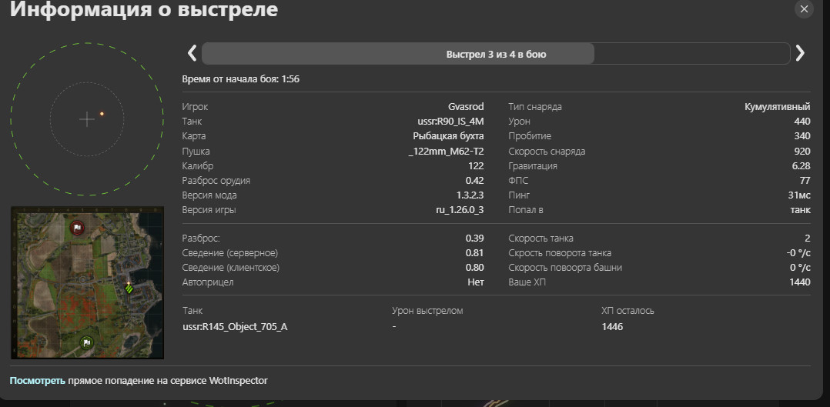This screenshot has width=830, height=407.
Task: Click the crosshair center of dispersion circle
Action: (x=87, y=119)
